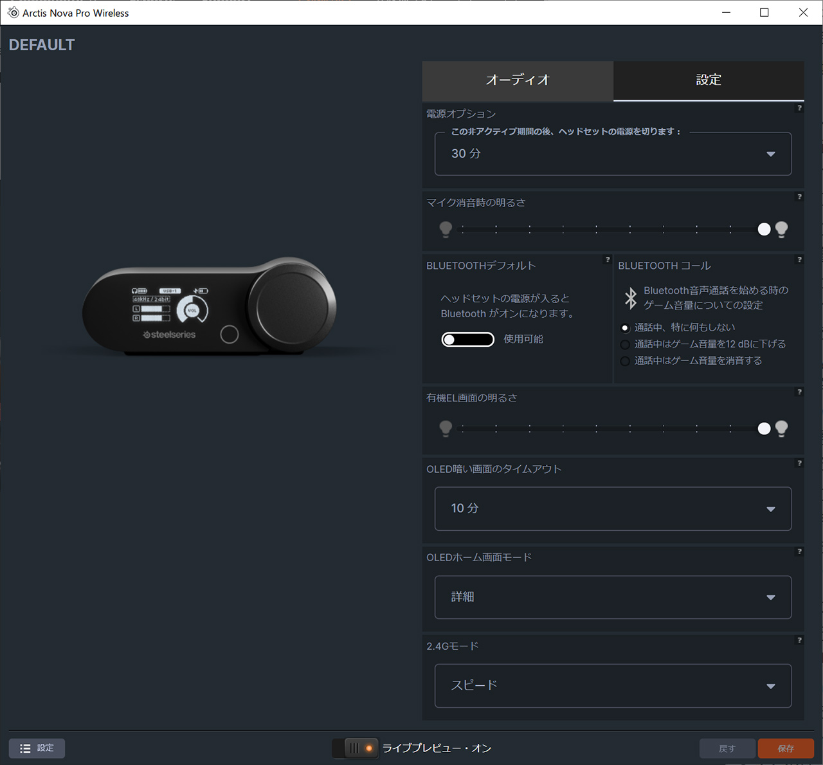Select 通話中、特に何もしない radio option
This screenshot has width=823, height=765.
625,328
